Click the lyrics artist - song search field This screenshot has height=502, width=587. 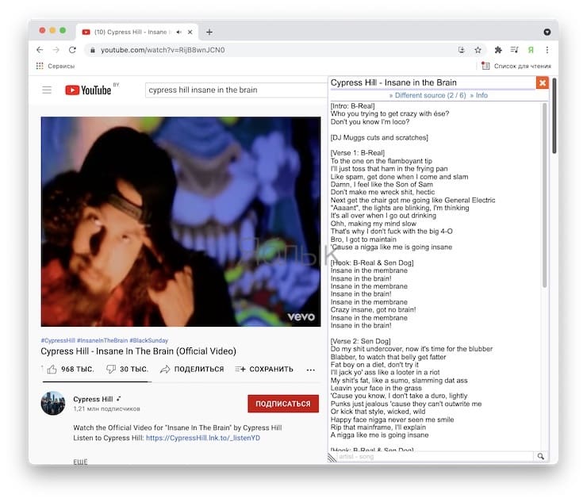coord(434,457)
